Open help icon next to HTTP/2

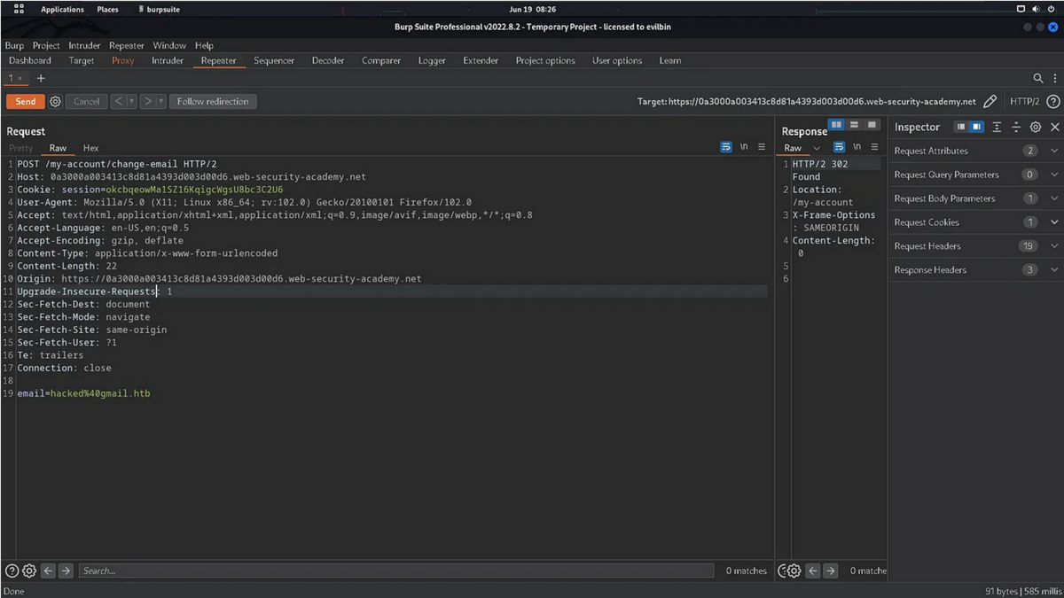1053,102
